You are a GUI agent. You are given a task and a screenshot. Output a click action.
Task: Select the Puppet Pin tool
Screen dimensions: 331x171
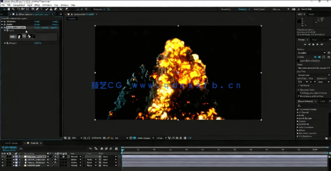click(x=66, y=9)
